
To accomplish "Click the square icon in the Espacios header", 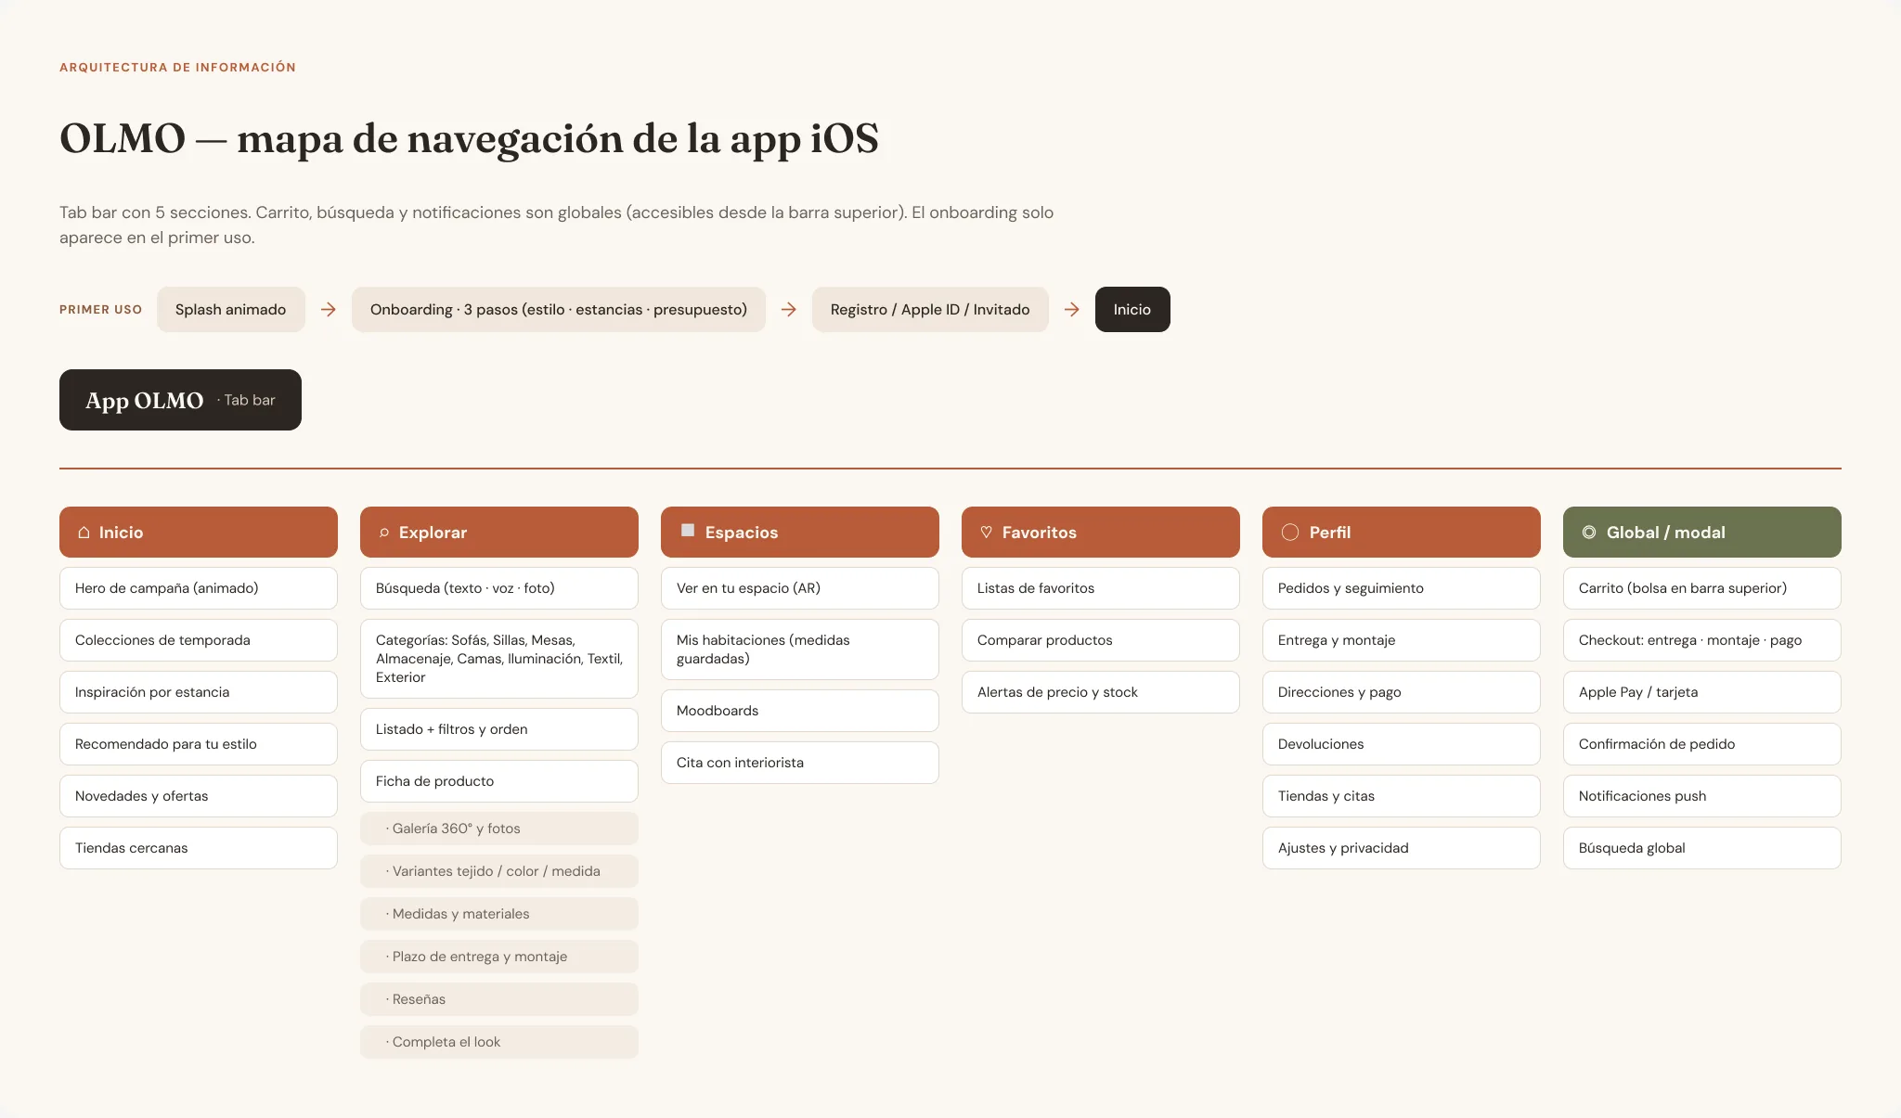I will (688, 531).
